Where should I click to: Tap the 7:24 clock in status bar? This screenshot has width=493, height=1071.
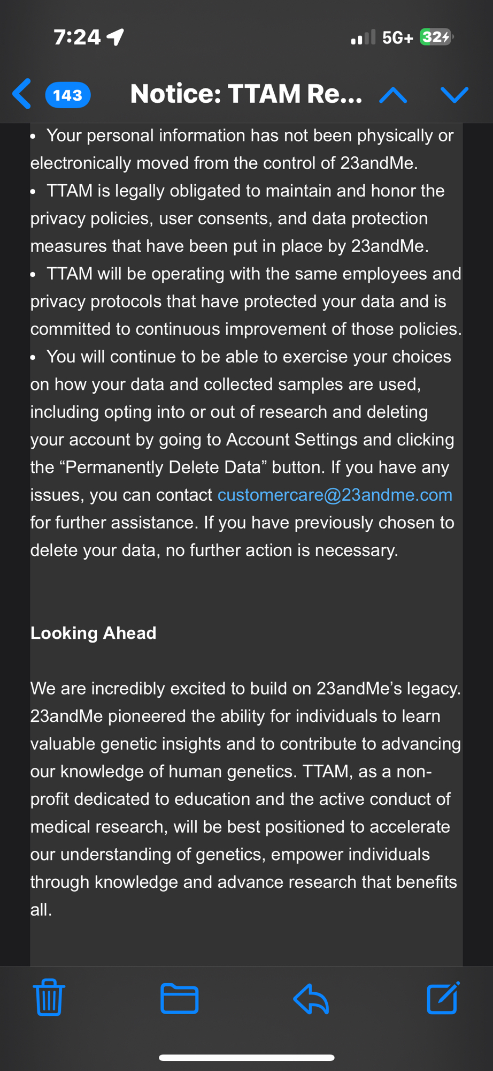pyautogui.click(x=77, y=37)
